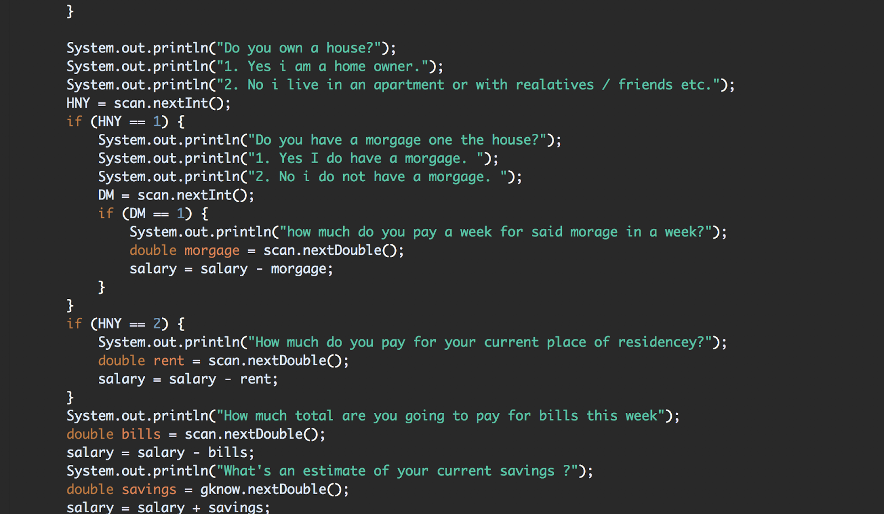Click the "2. No i do not have a morgage" line

(x=310, y=177)
